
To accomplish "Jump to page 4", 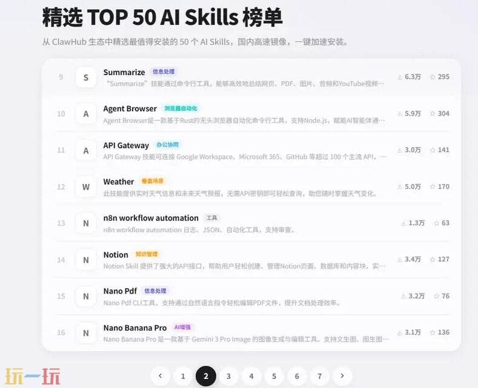I will coord(251,376).
